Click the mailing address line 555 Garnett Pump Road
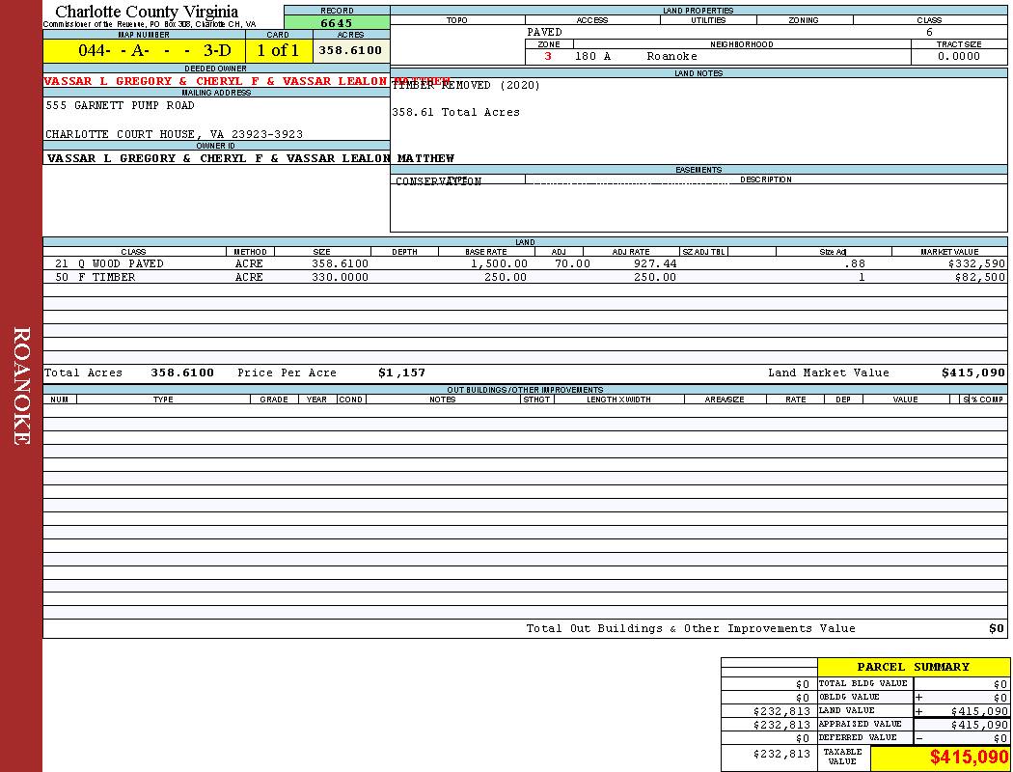 pyautogui.click(x=120, y=105)
